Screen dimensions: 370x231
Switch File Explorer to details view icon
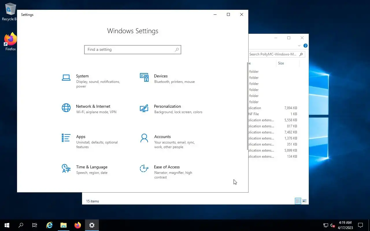pyautogui.click(x=298, y=201)
